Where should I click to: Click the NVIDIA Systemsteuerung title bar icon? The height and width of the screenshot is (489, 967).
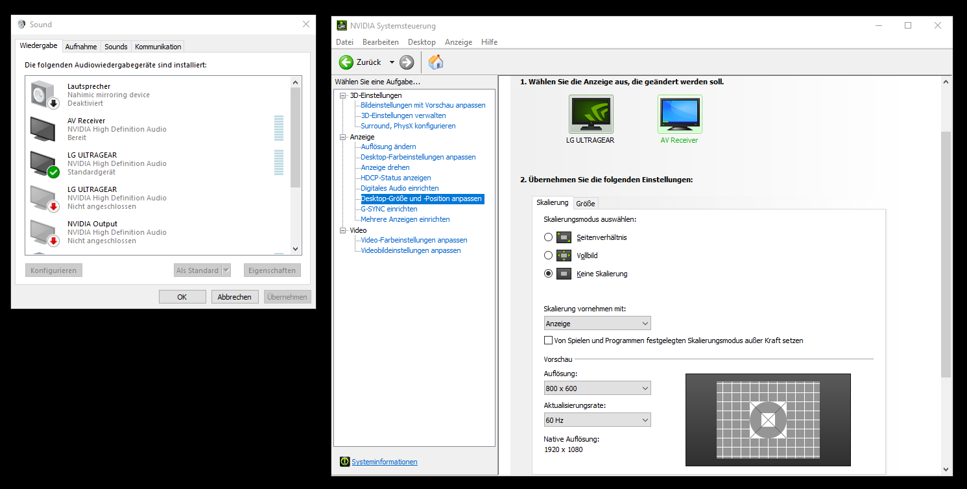click(342, 25)
